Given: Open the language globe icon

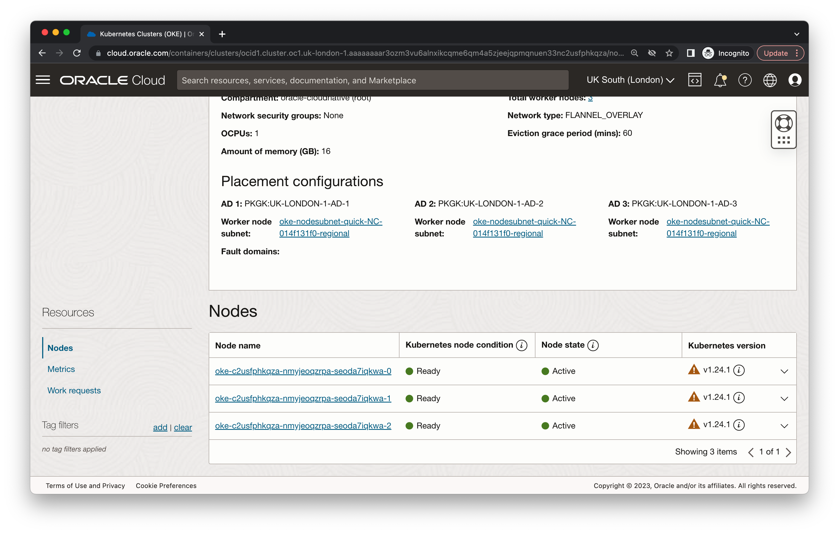Looking at the screenshot, I should tap(770, 80).
